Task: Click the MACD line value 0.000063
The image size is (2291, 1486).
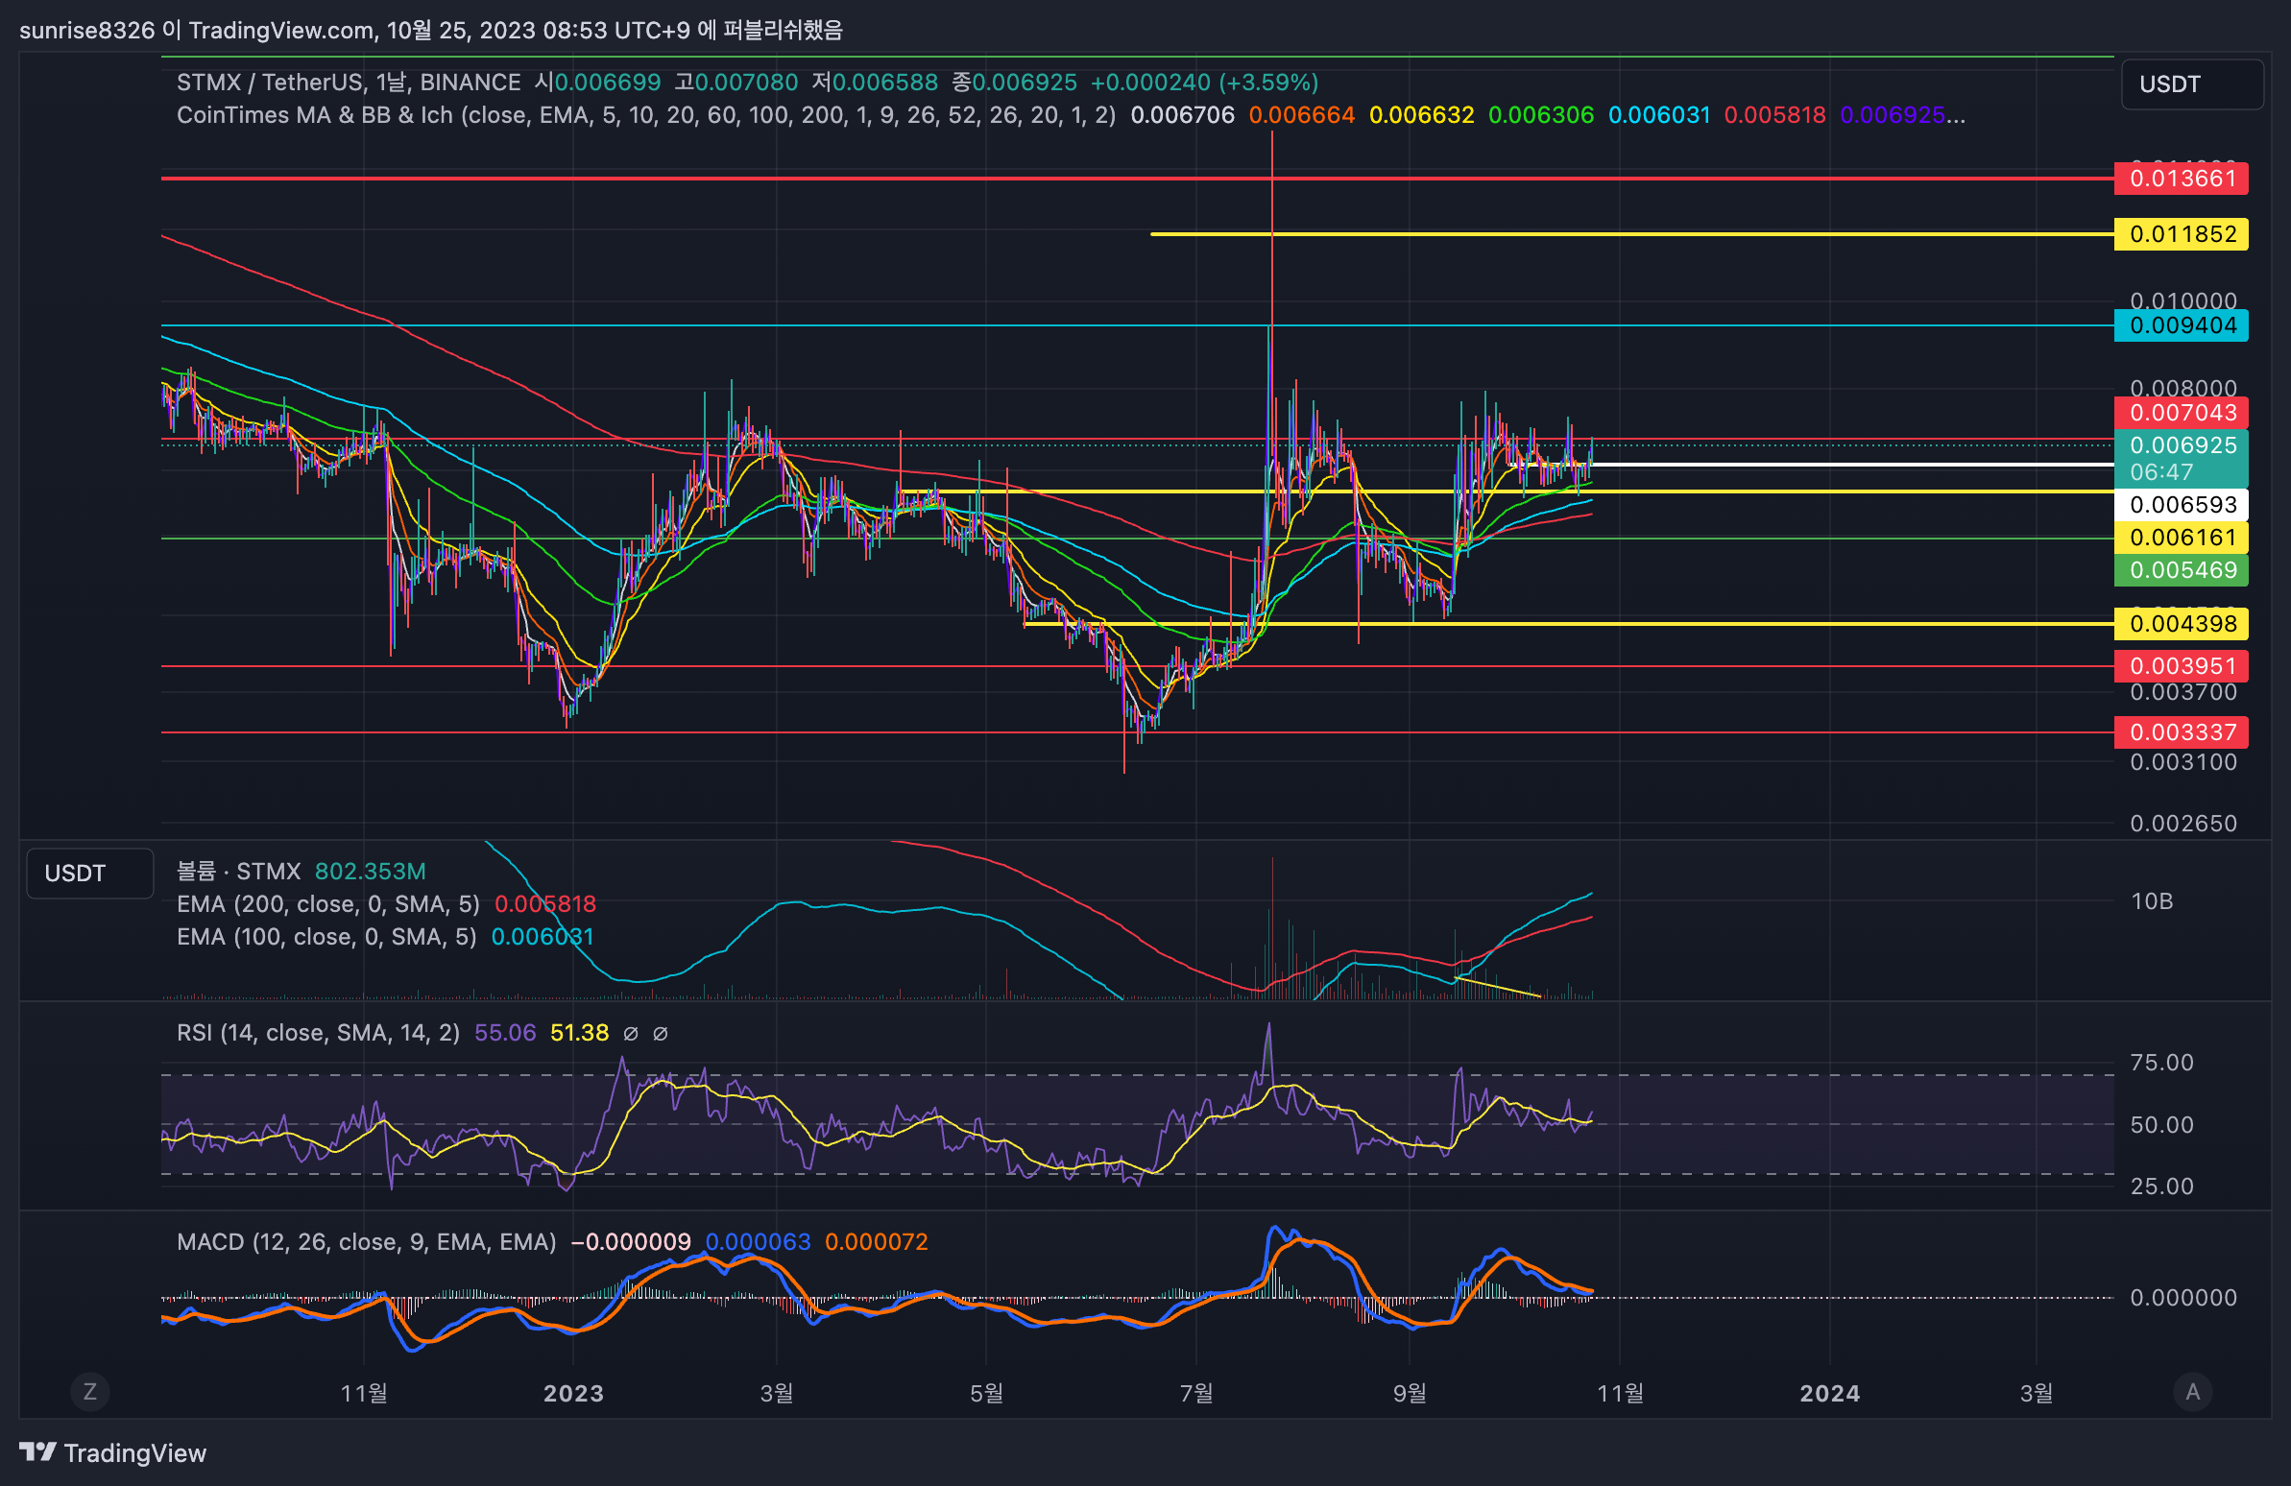Action: [x=759, y=1241]
